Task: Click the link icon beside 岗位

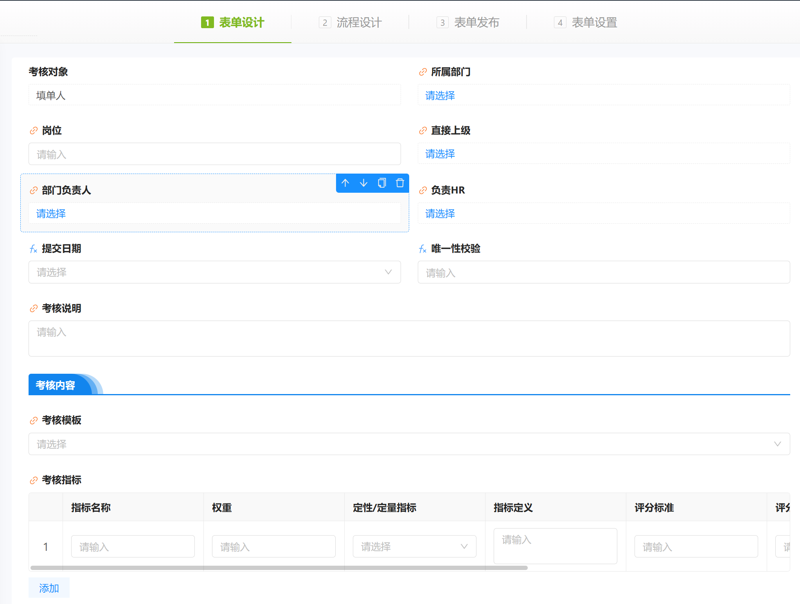Action: 34,131
